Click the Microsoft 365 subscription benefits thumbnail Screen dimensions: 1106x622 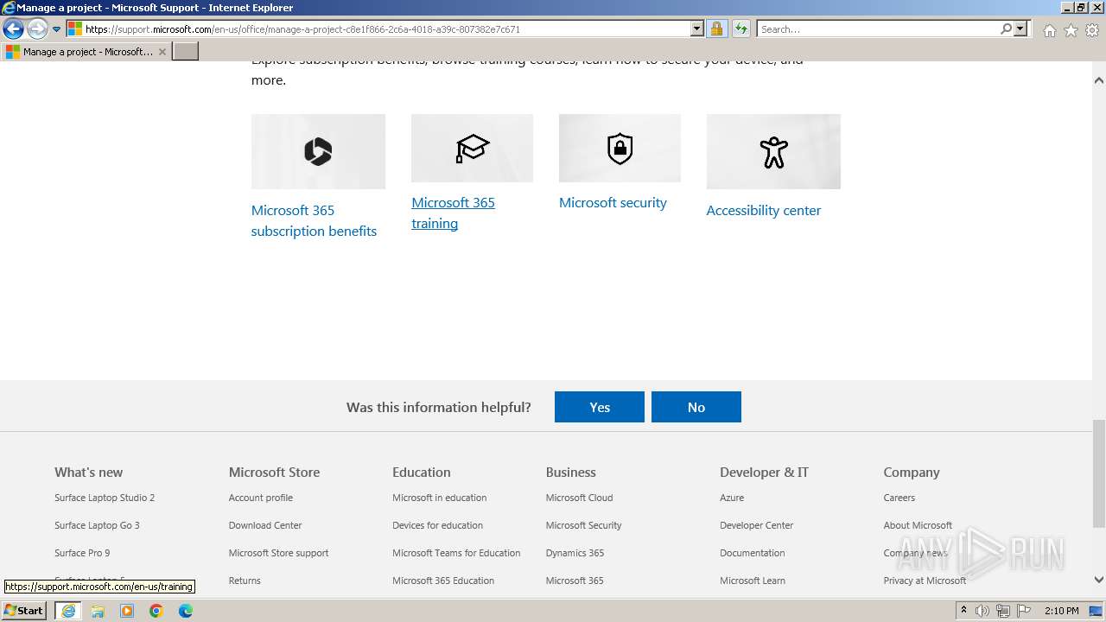point(318,151)
